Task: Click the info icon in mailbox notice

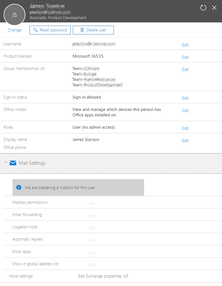Action: point(19,187)
